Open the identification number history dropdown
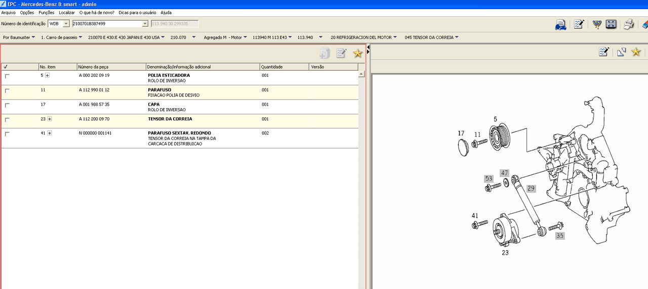The image size is (648, 289). (145, 24)
